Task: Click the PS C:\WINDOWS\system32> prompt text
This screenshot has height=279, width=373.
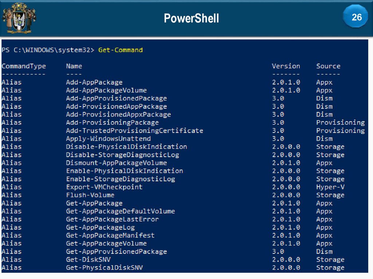Action: click(x=48, y=50)
